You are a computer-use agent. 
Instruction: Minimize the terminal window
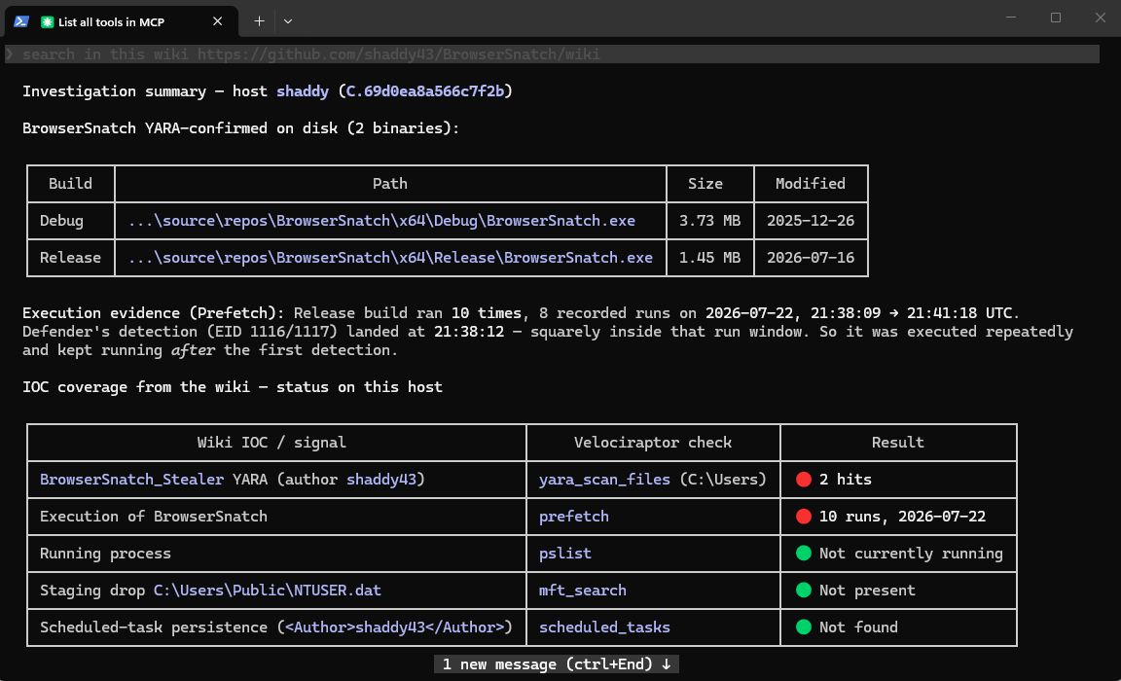[x=1011, y=18]
